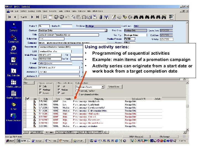This screenshot has height=149, width=199.
Task: Open the File menu
Action: coord(12,11)
